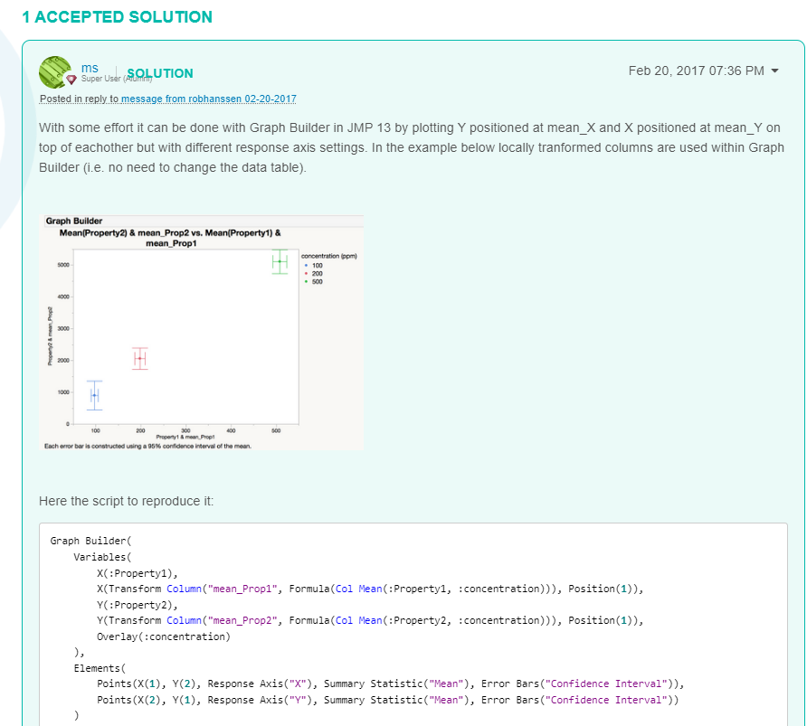Click the Graph Builder preview image
Image resolution: width=807 pixels, height=726 pixels.
pyautogui.click(x=199, y=332)
